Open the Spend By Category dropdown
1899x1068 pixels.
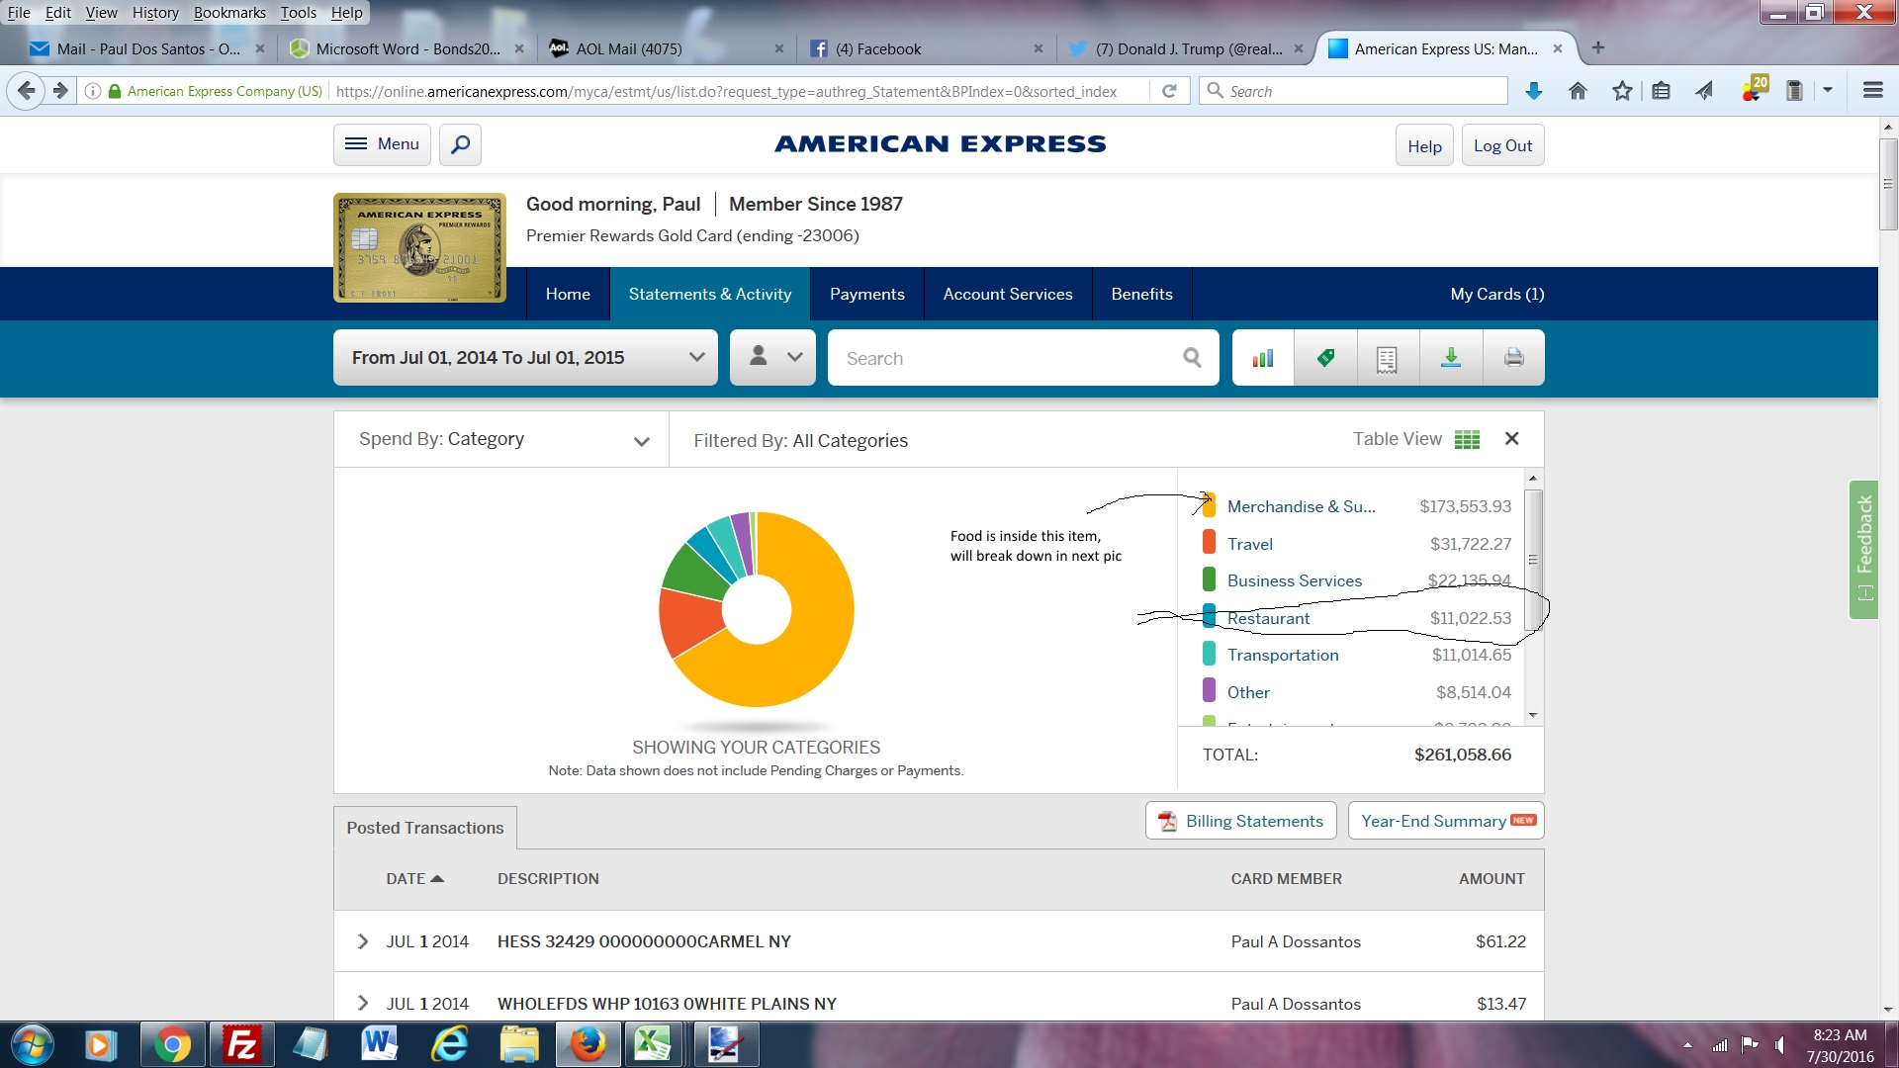(501, 439)
